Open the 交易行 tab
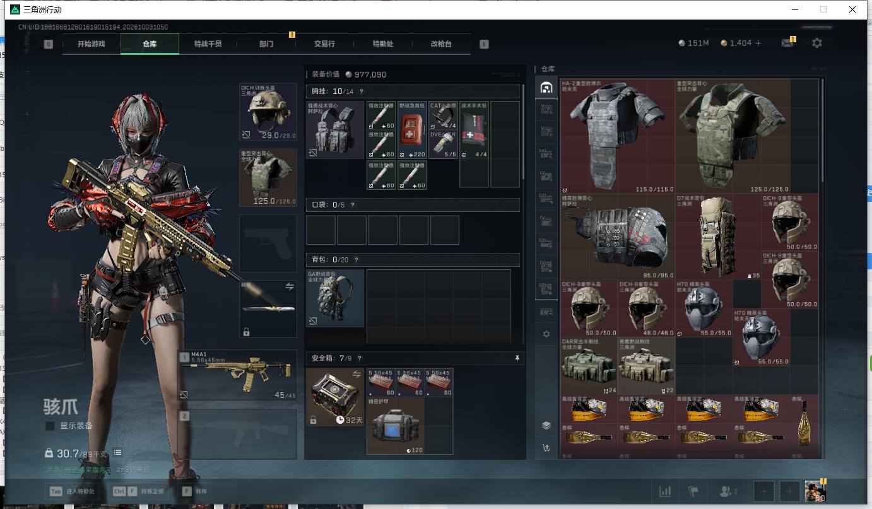Screen dimensions: 872x509 [324, 44]
